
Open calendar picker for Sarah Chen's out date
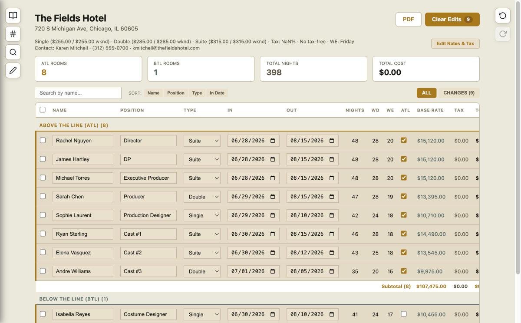(332, 197)
